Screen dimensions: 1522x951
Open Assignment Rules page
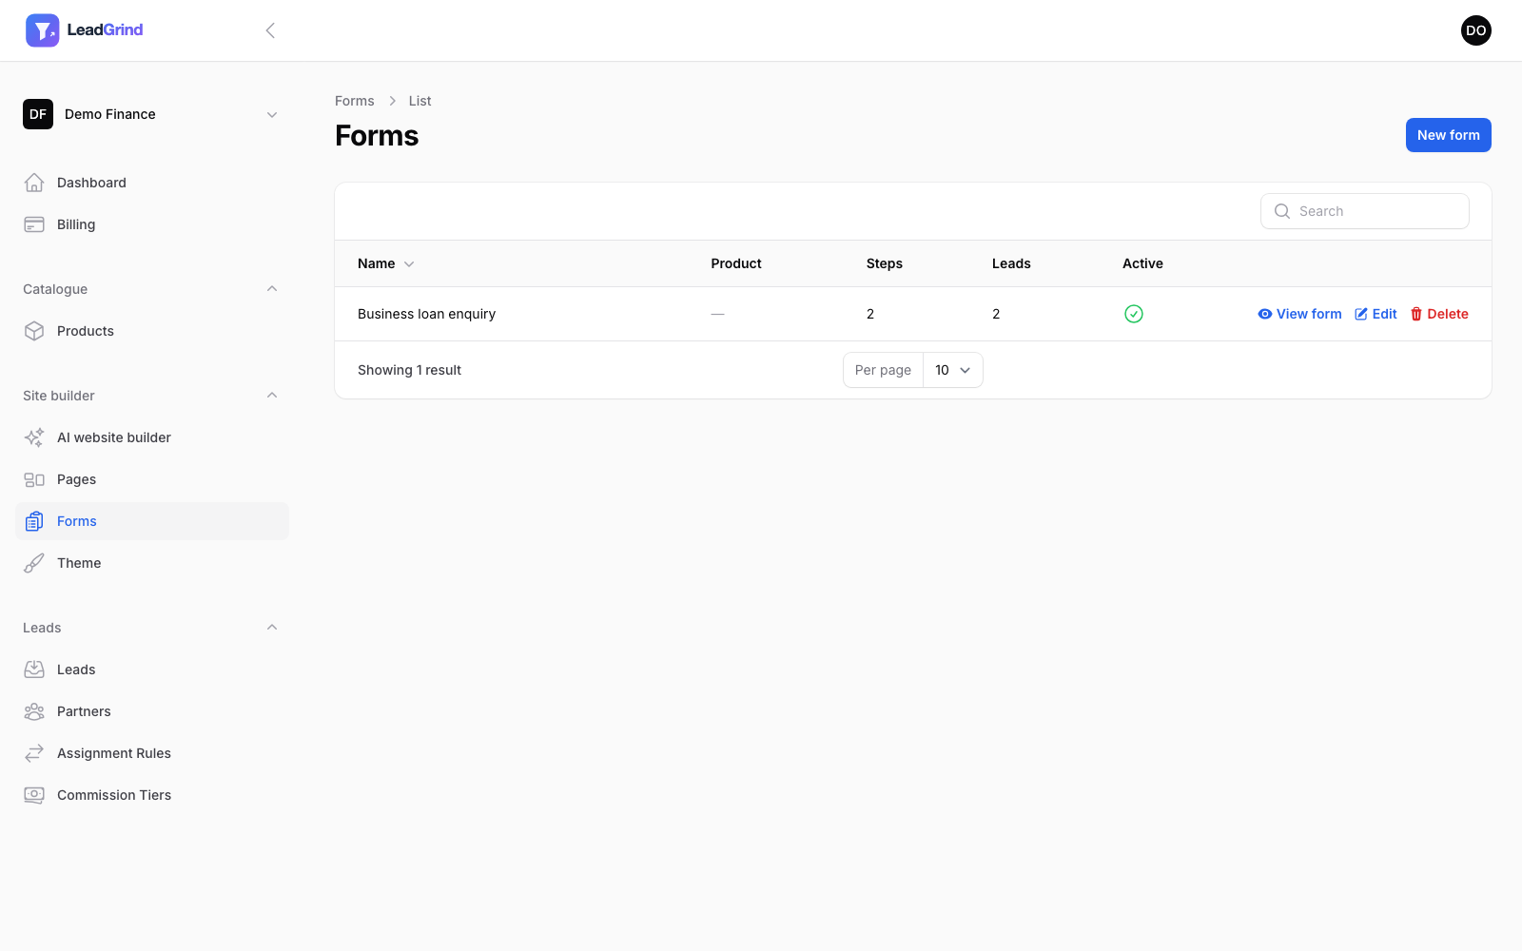[152, 753]
